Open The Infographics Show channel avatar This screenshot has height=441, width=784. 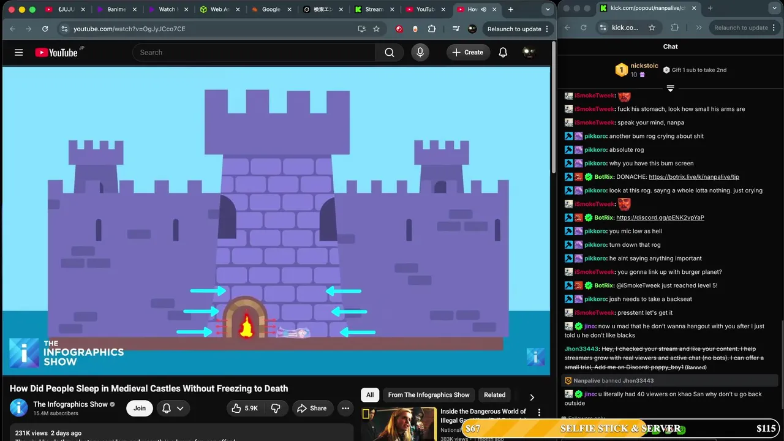tap(19, 408)
